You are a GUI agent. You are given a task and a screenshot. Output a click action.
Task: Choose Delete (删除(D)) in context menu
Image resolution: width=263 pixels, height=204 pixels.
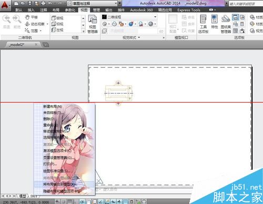pos(49,119)
